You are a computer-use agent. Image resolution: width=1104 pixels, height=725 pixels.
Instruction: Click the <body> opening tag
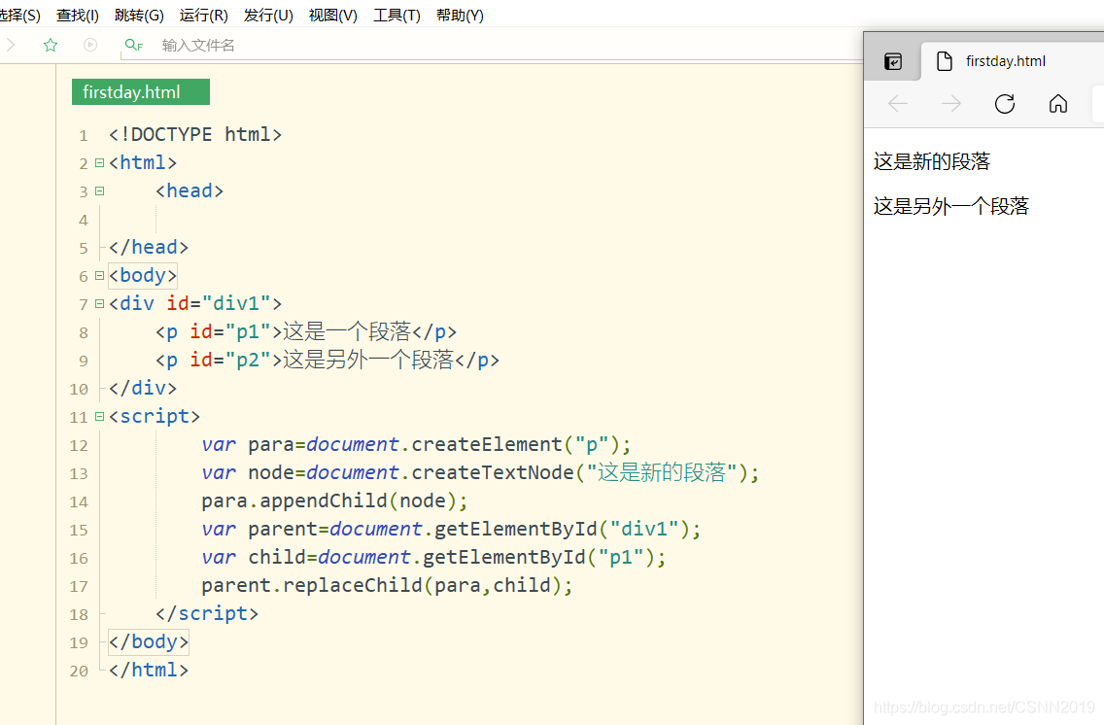143,275
